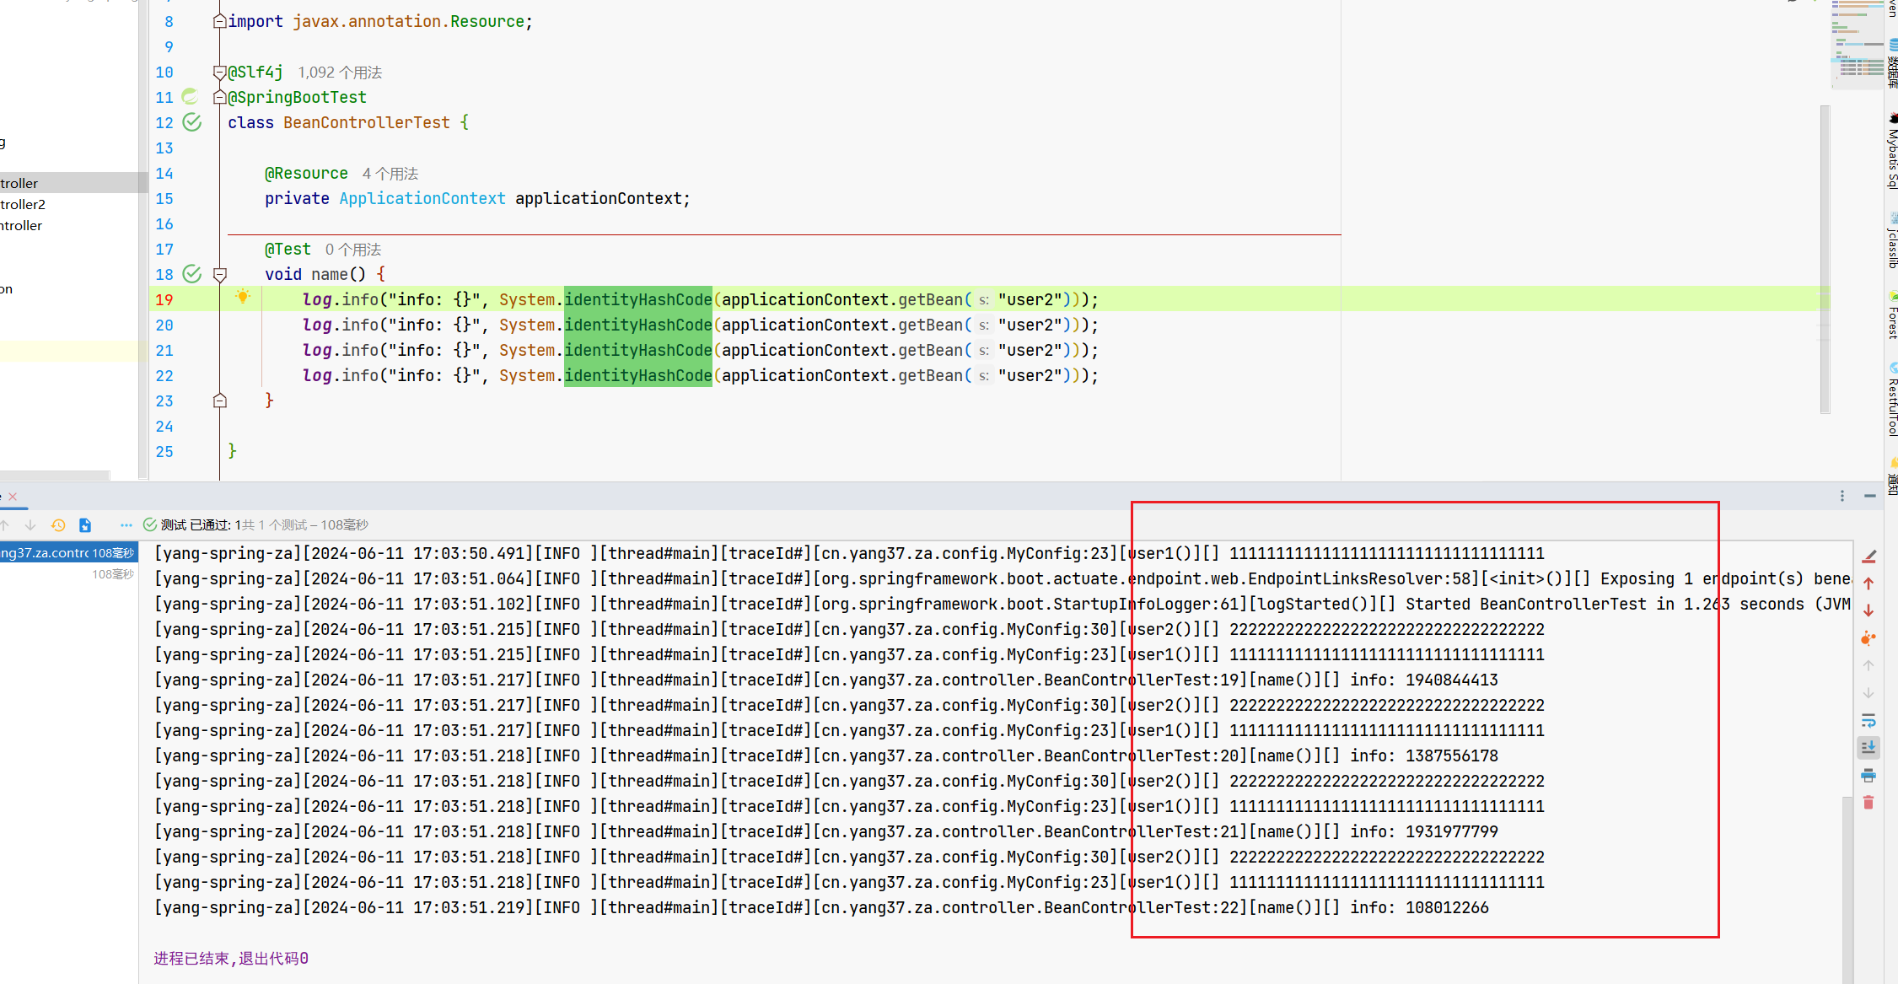Print the console output

(x=1868, y=776)
